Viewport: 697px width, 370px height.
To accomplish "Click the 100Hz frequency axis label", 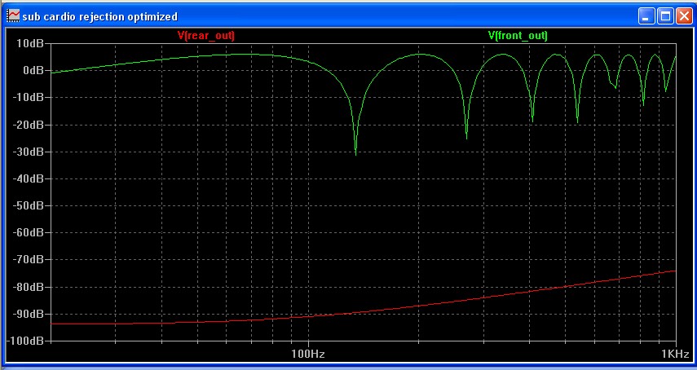I will point(308,354).
